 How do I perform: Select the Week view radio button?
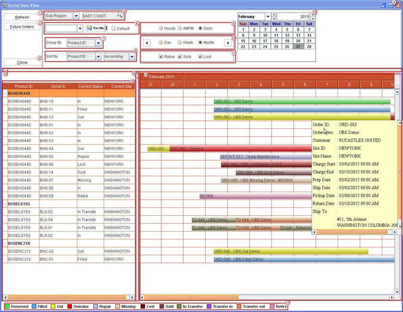(x=180, y=42)
